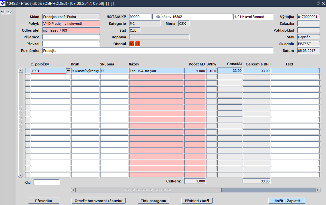Click the Uložit + Zaplatit button
The image size is (326, 205).
(x=286, y=201)
